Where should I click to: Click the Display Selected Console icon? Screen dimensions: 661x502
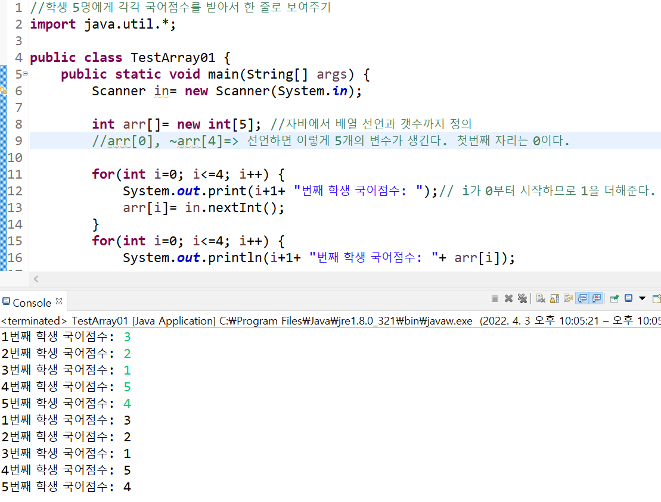tap(629, 298)
